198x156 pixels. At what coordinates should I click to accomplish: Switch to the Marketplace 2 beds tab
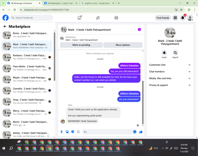pyautogui.click(x=61, y=3)
